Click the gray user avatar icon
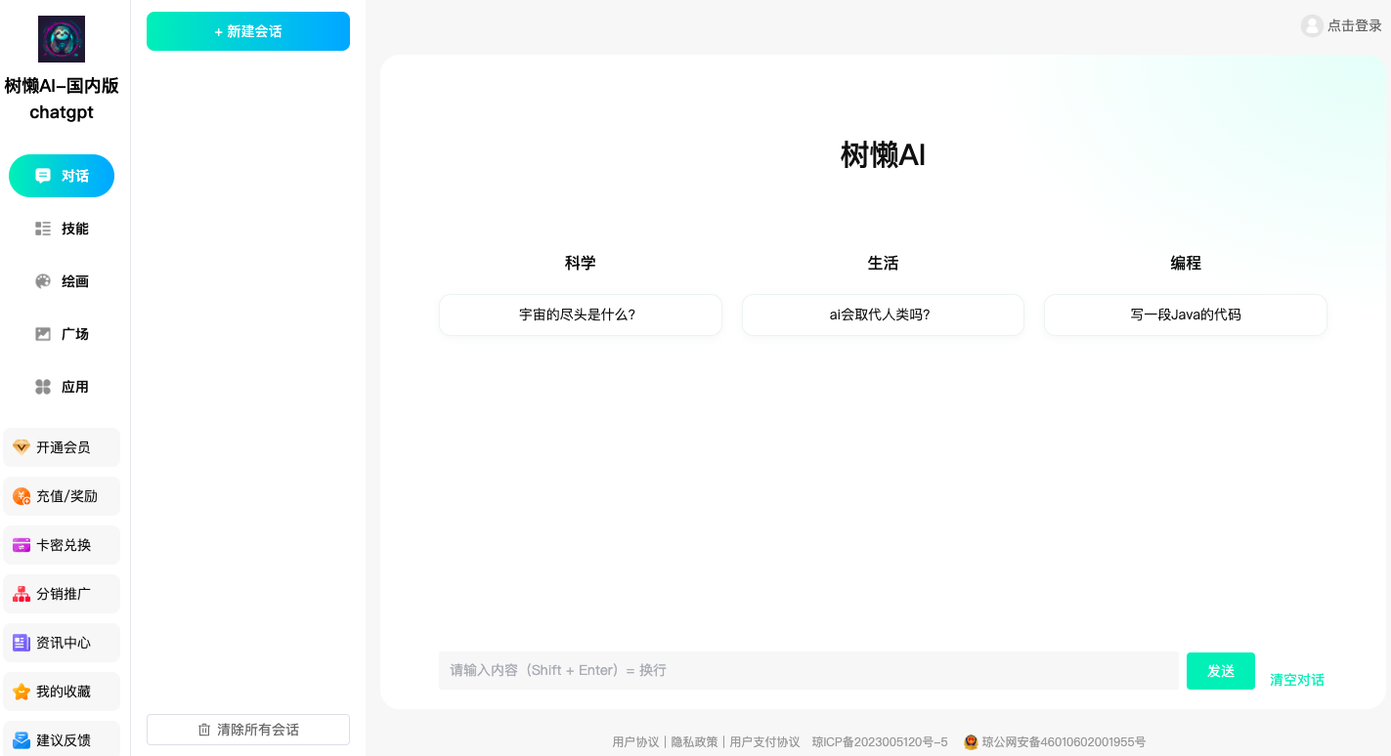 click(x=1312, y=26)
